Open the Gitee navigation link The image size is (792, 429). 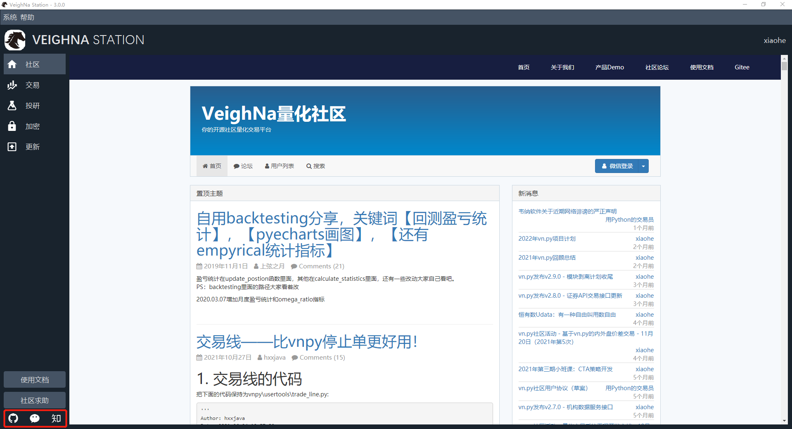741,67
